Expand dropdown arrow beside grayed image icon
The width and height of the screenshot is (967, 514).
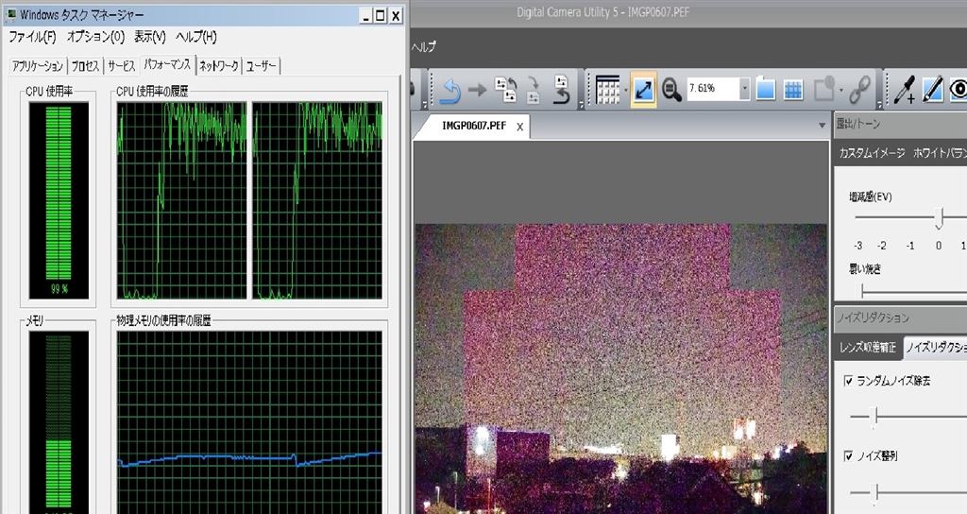pos(840,91)
